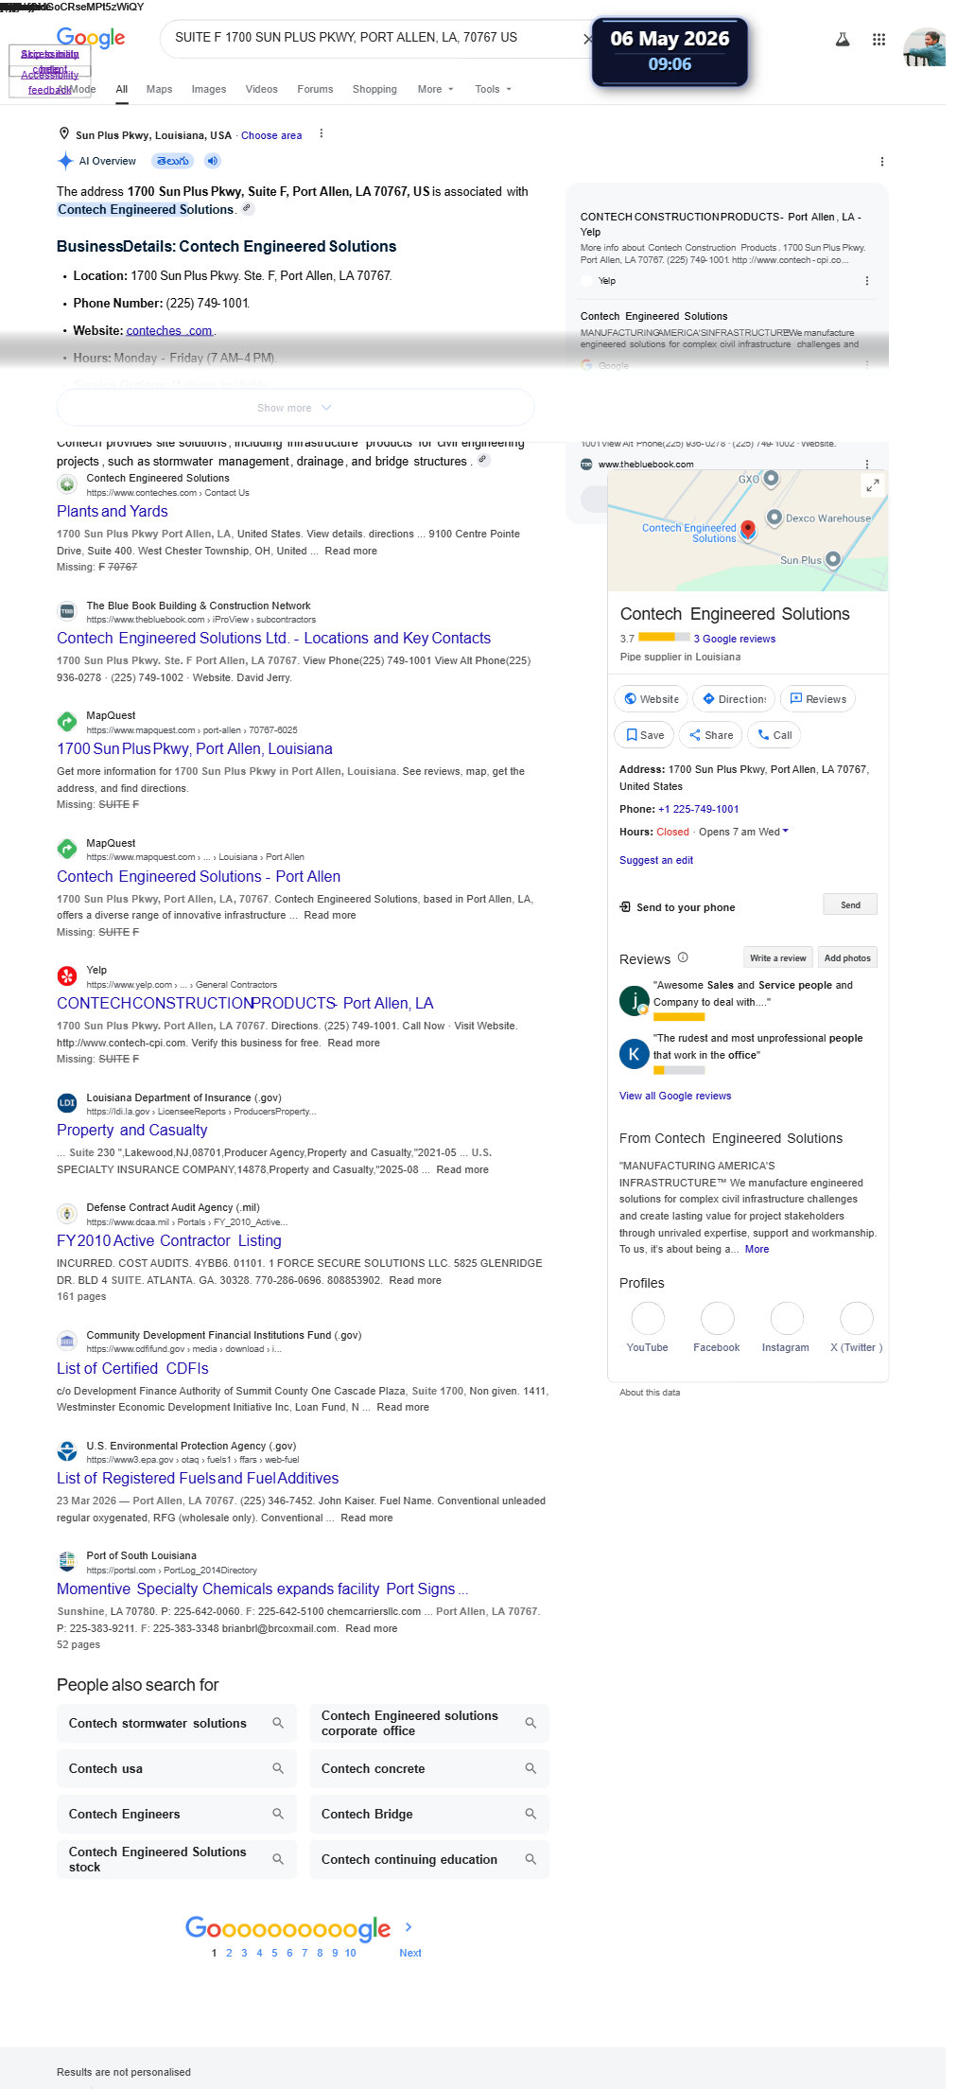Switch to the Images tab

click(x=209, y=89)
